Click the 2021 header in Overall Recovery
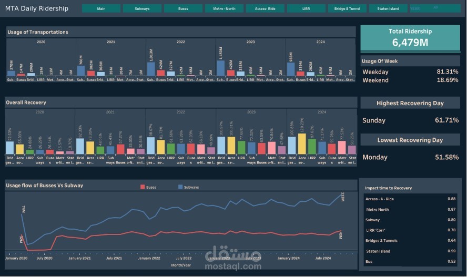Viewport: 467px width, 277px height. point(110,112)
